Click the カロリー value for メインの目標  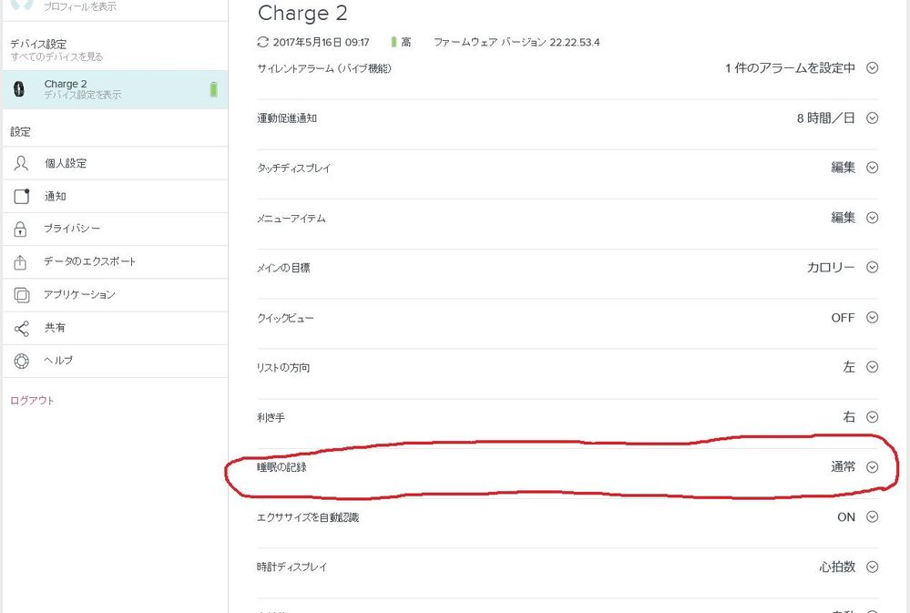tap(831, 267)
